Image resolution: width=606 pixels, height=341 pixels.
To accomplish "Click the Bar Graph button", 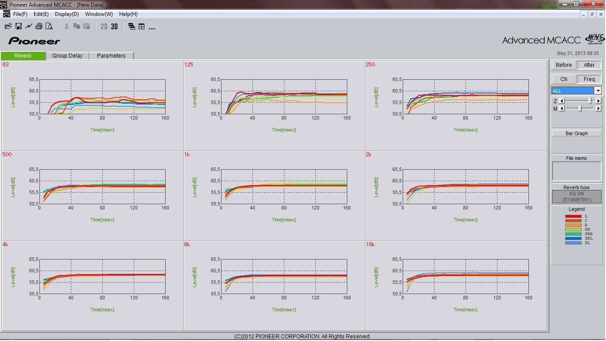I will 576,133.
